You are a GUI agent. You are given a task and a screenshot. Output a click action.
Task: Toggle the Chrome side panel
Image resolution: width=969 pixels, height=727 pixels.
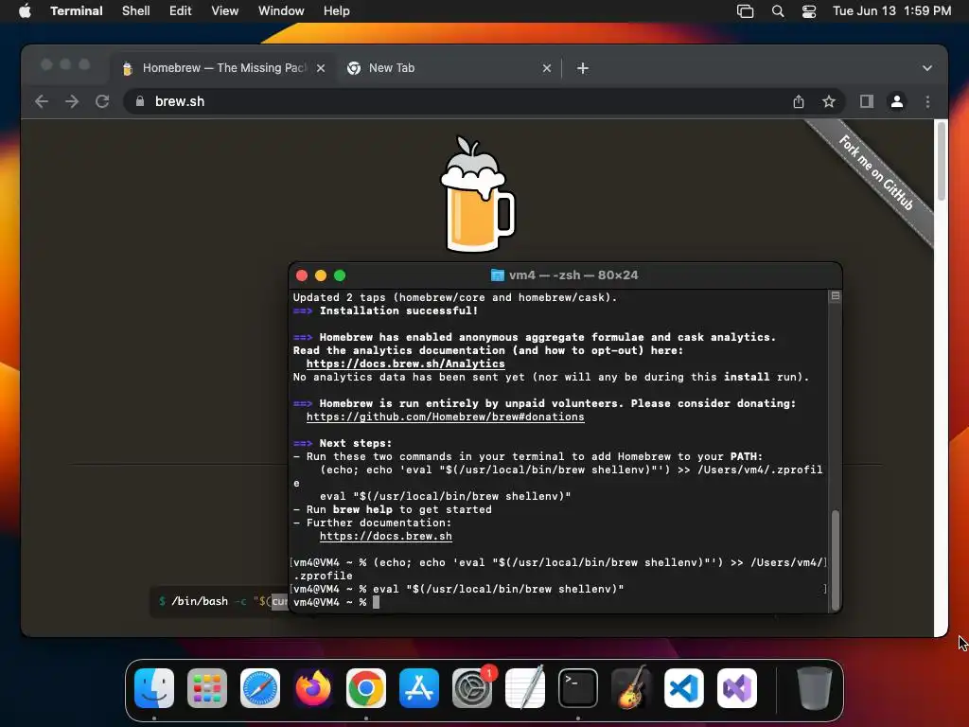click(867, 101)
